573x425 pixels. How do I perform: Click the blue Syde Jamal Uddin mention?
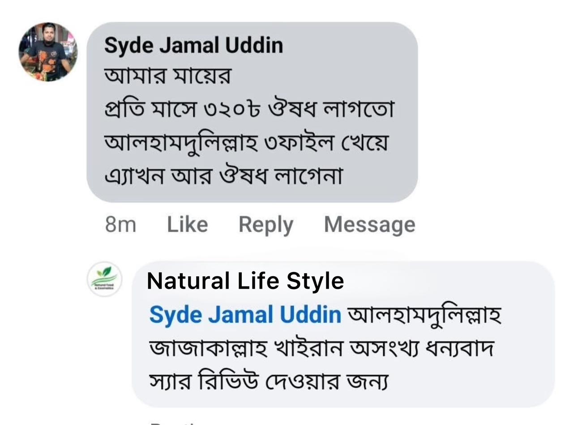(x=245, y=315)
